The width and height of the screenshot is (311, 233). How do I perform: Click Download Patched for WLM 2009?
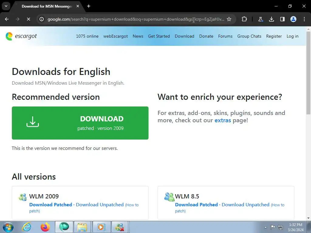(x=51, y=205)
